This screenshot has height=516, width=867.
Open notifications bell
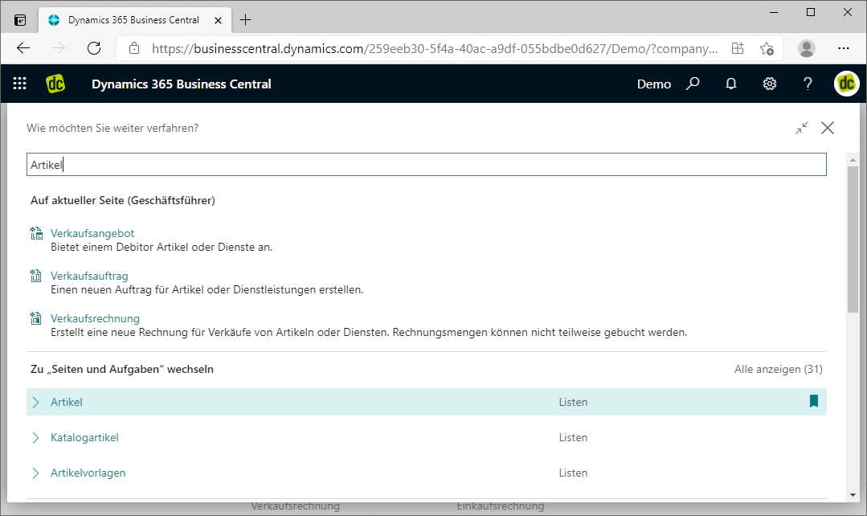tap(731, 84)
